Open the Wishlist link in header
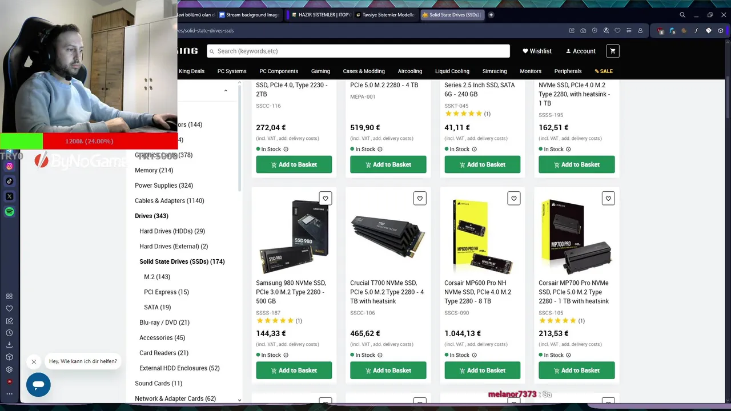 tap(537, 51)
